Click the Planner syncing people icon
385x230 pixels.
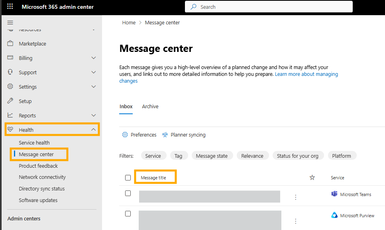point(165,135)
